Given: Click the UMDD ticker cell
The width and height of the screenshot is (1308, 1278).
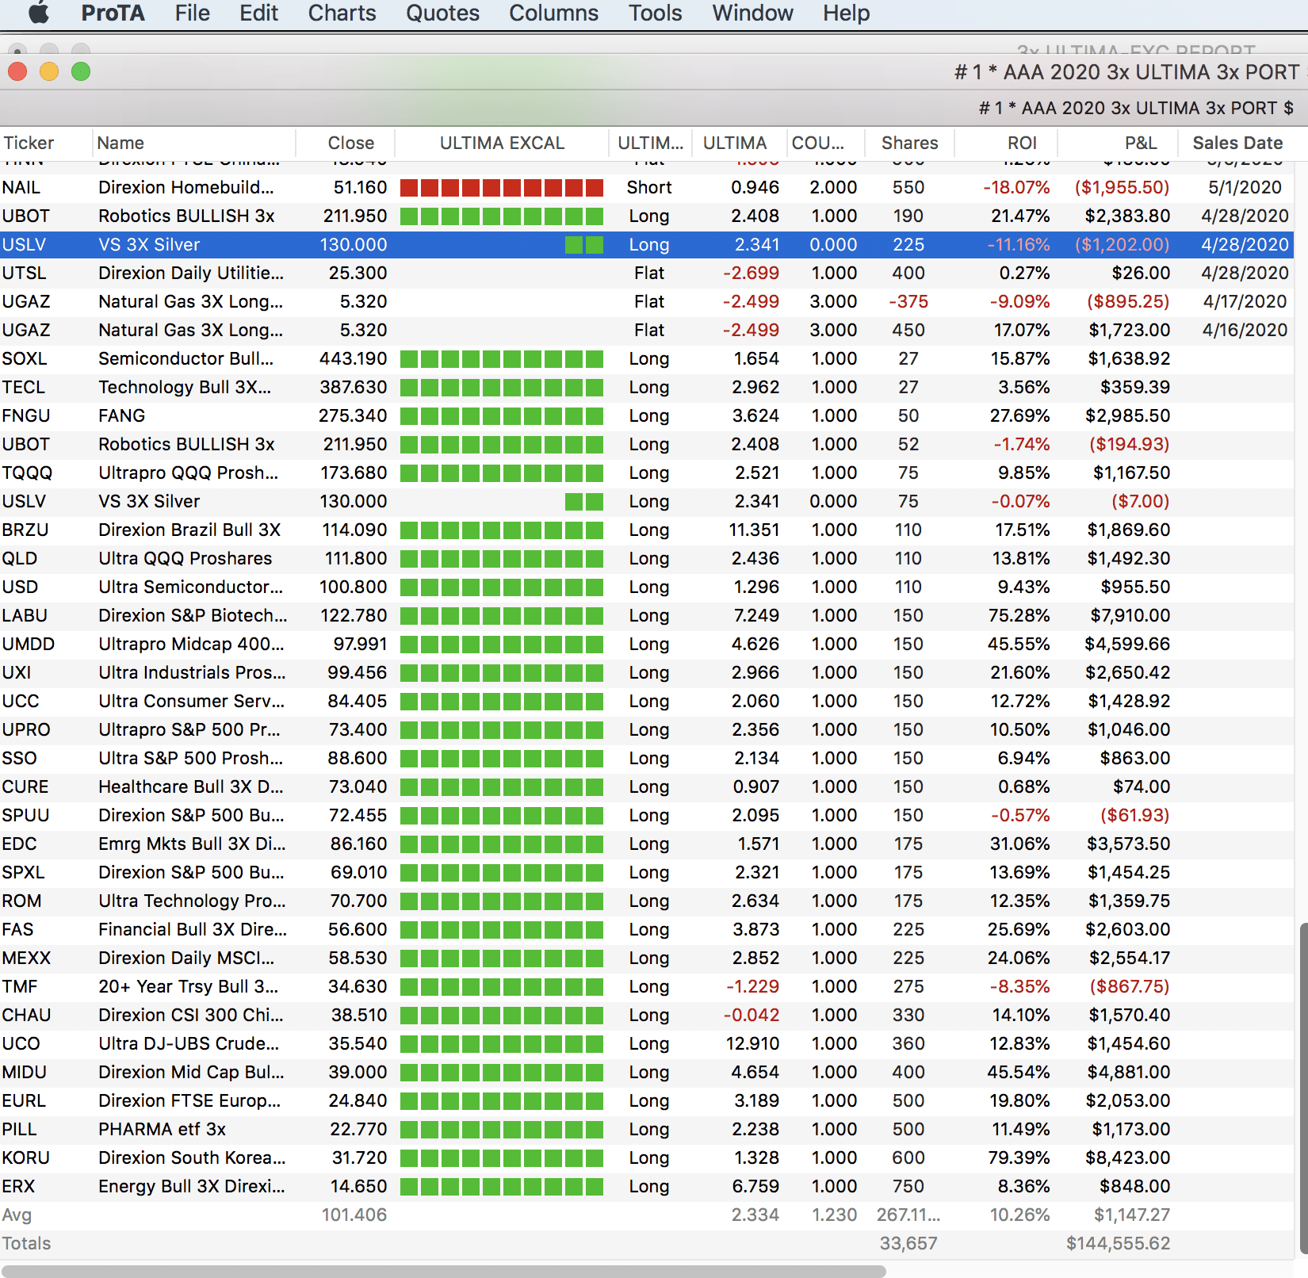Looking at the screenshot, I should (28, 644).
